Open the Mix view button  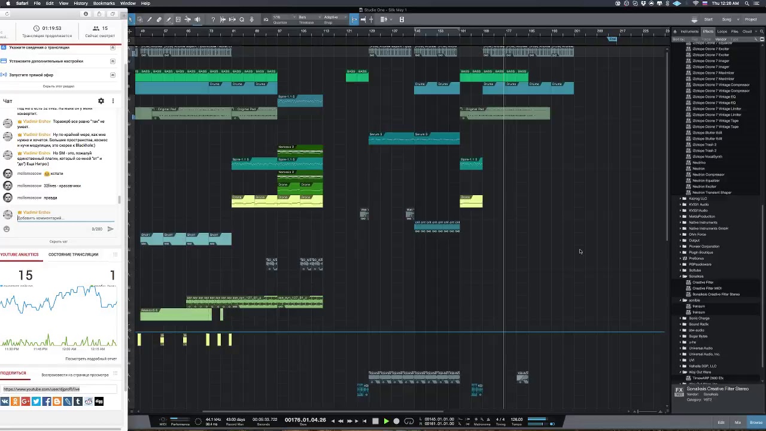(738, 423)
